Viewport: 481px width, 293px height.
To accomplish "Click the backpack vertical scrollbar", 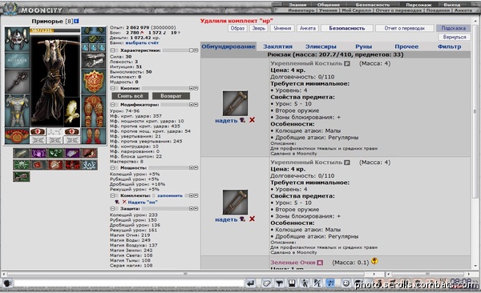I will [475, 144].
